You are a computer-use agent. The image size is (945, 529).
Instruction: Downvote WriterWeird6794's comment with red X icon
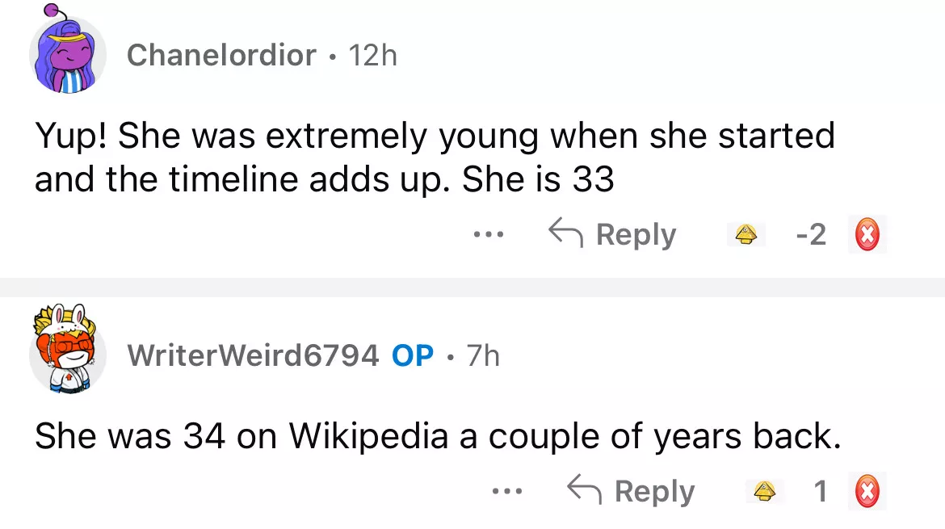867,491
